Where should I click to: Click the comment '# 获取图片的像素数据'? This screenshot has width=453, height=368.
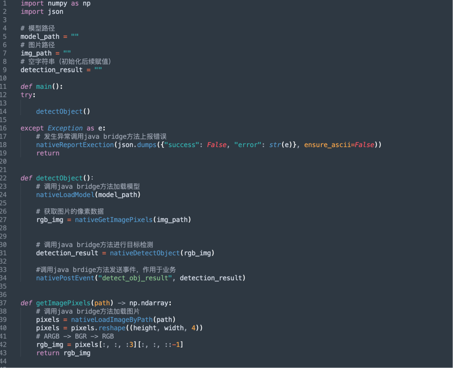click(70, 212)
